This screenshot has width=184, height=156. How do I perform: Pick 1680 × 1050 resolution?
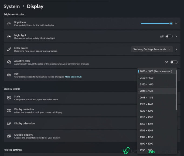pyautogui.click(x=157, y=137)
